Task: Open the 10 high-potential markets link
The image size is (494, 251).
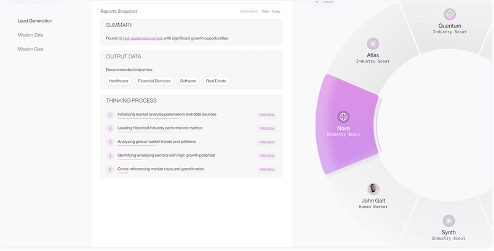Action: coord(140,38)
